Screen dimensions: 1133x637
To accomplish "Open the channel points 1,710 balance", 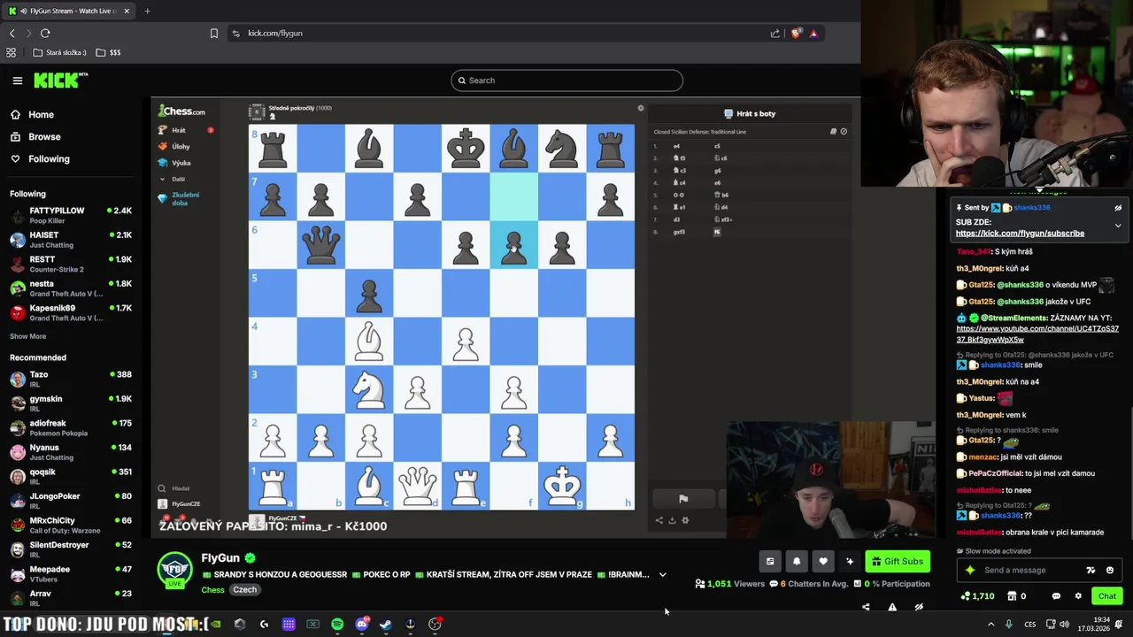I will pyautogui.click(x=977, y=596).
